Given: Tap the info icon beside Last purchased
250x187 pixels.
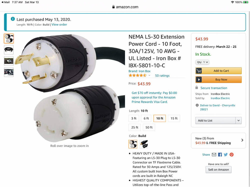Looking at the screenshot, I should click(13, 19).
